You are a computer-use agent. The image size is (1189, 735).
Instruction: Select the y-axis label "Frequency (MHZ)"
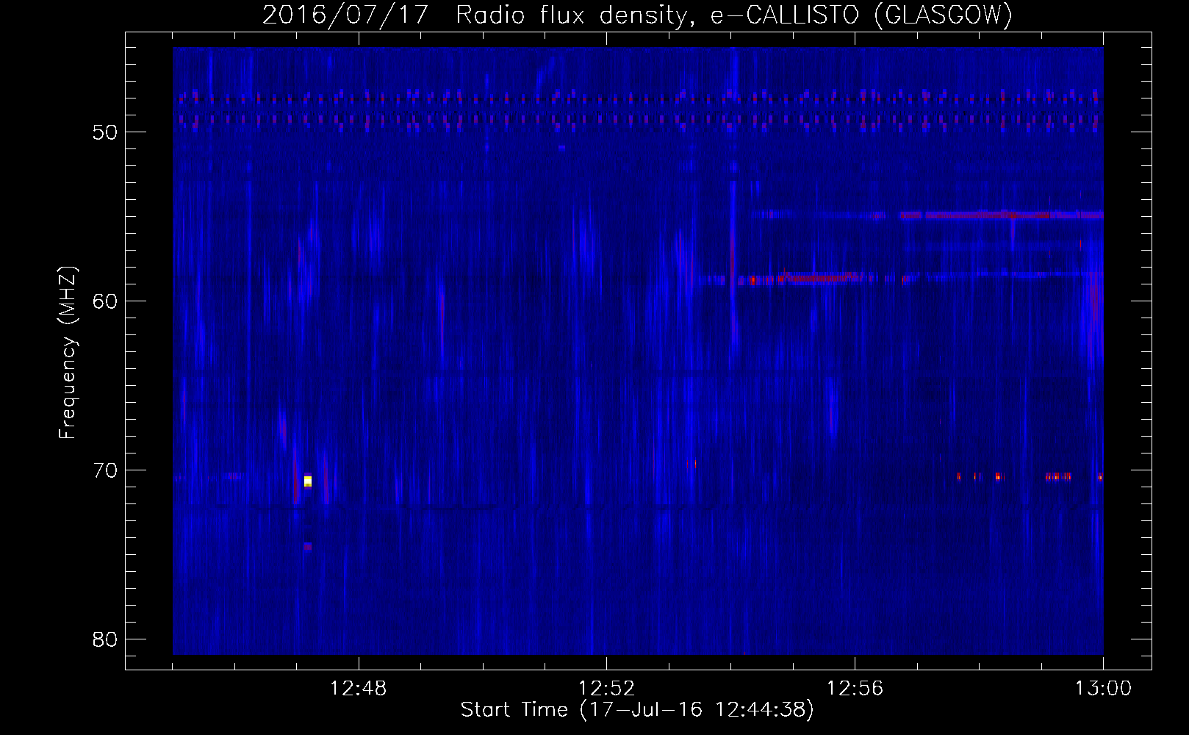point(68,353)
